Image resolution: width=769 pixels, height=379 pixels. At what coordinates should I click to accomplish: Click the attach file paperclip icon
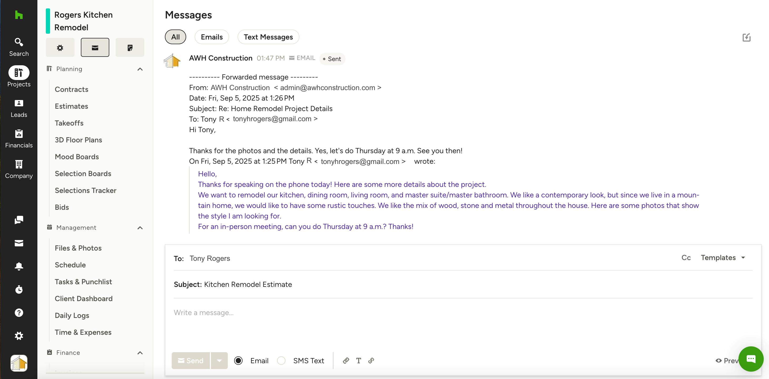346,361
